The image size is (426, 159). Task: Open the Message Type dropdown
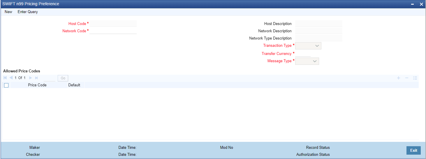307,61
